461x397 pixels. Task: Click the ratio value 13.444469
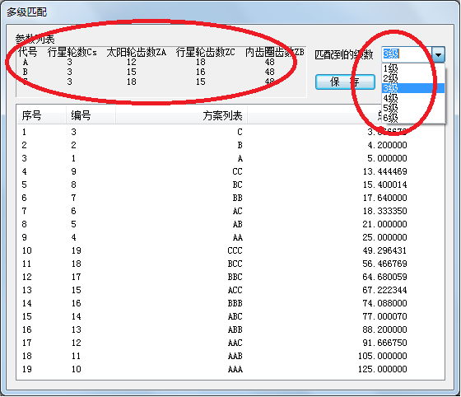coord(385,171)
